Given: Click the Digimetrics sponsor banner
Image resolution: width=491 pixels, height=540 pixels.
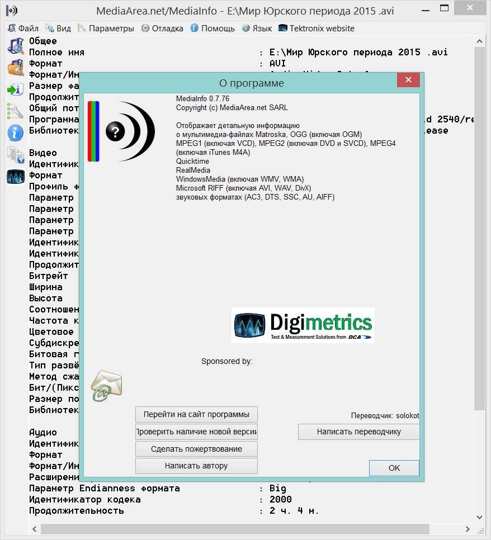Looking at the screenshot, I should [x=303, y=325].
